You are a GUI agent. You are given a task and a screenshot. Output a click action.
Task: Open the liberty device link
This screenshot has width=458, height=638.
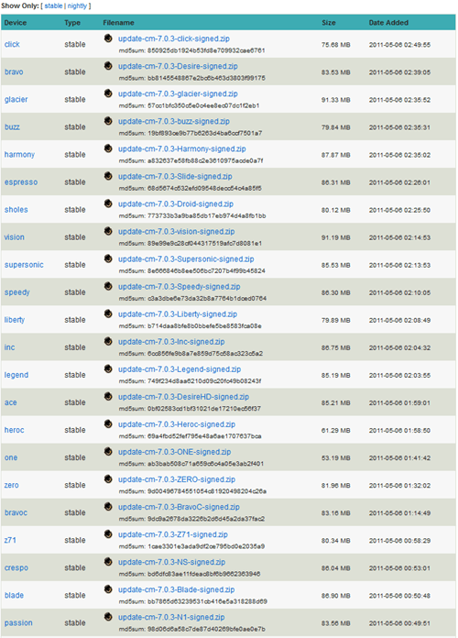click(x=15, y=320)
